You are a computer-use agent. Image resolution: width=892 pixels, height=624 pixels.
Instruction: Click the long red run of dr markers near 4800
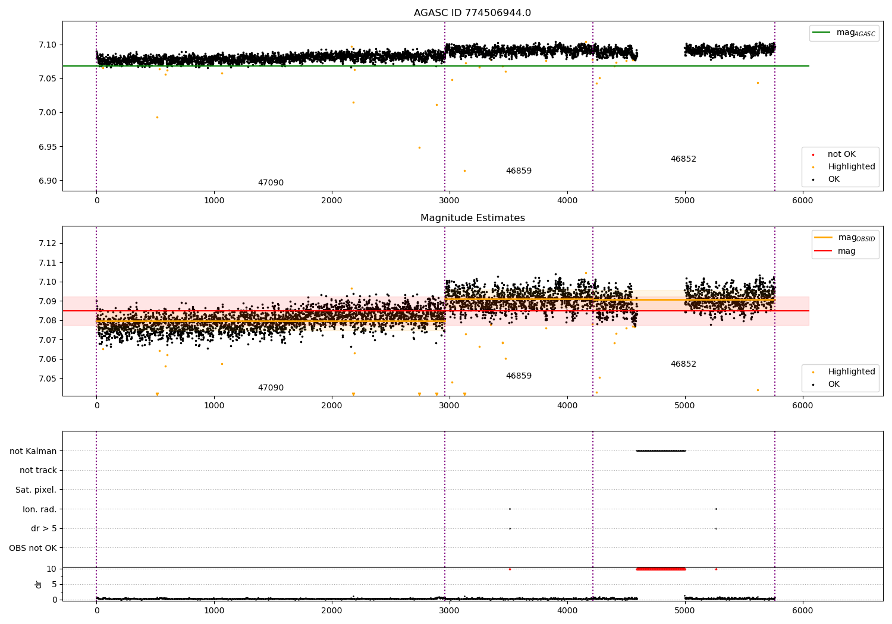point(661,569)
